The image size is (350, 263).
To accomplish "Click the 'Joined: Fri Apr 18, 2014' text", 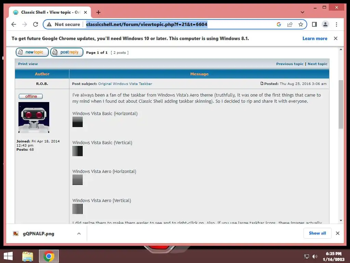I will coord(38,141).
